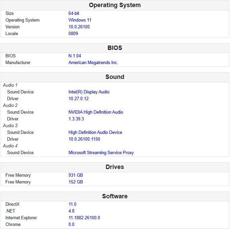Select the "Internet Explorer" row label
The height and width of the screenshot is (229, 230).
(x=21, y=218)
